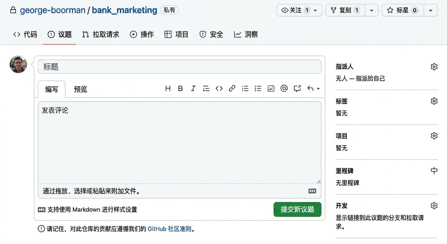Open george-boorman profile link

coord(53,10)
